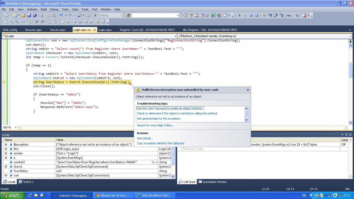This screenshot has width=354, height=199.
Task: Switch to the Immediate Window tab
Action: [x=213, y=182]
